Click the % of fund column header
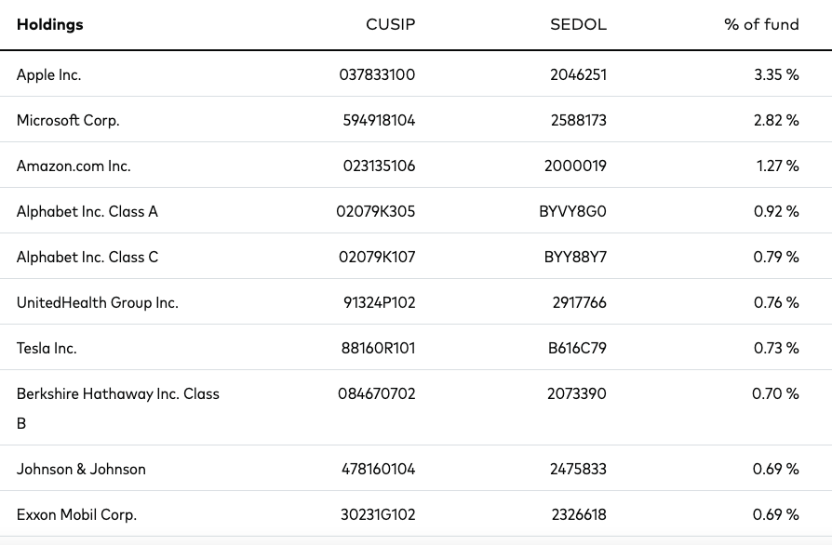Image resolution: width=832 pixels, height=545 pixels. (761, 24)
